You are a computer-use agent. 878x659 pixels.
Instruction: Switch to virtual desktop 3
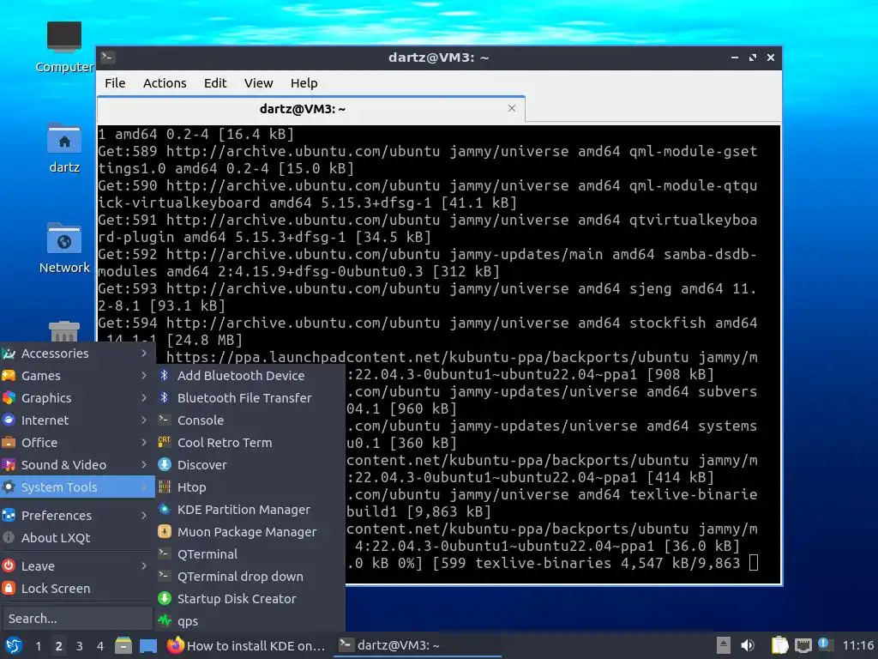(x=79, y=646)
